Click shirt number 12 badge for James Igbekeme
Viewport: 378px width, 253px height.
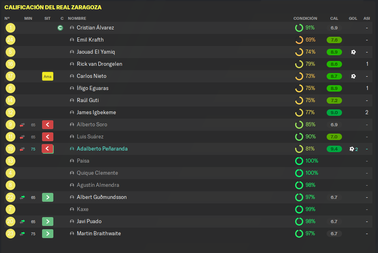pos(11,113)
